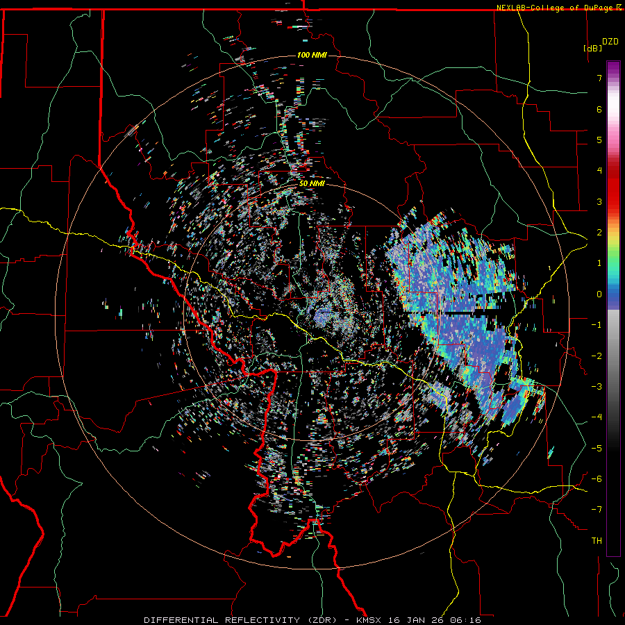Select the scale value -1

coord(597,325)
